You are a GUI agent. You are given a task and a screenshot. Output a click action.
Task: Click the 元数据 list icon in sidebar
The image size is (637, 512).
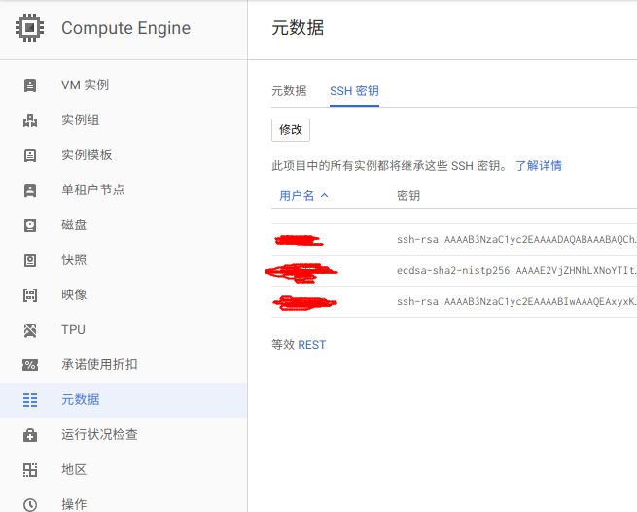coord(30,400)
